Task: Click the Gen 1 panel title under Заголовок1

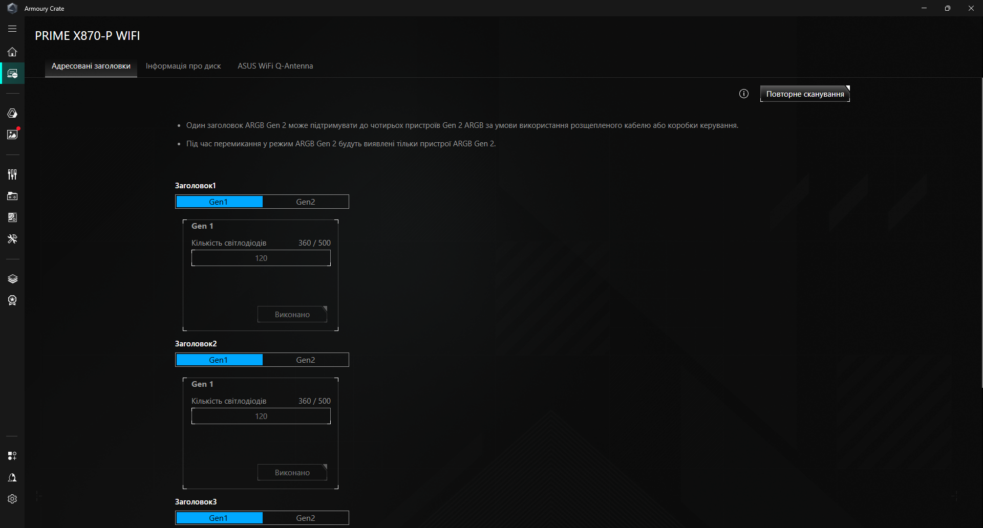Action: (x=202, y=226)
